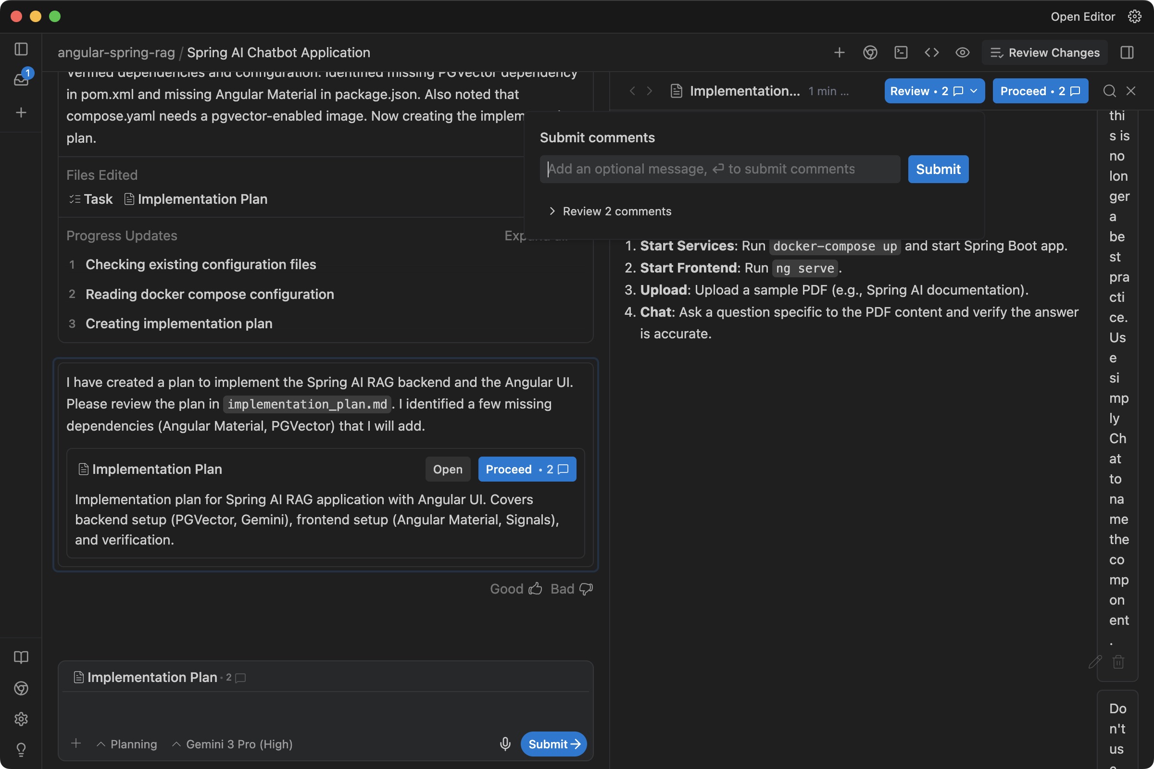Viewport: 1154px width, 769px height.
Task: Open the Planning mode dropdown
Action: (127, 744)
